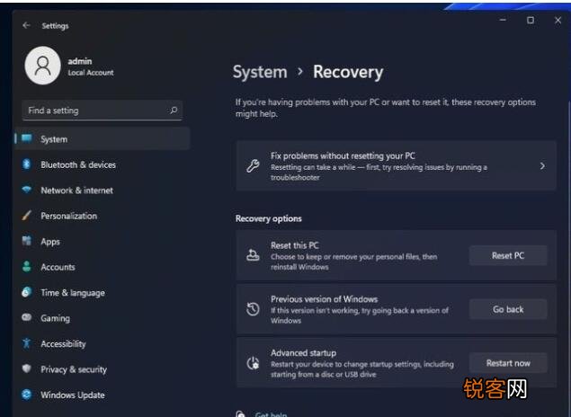Screen dimensions: 571x417
Task: Click the Apps icon in sidebar
Action: [27, 241]
